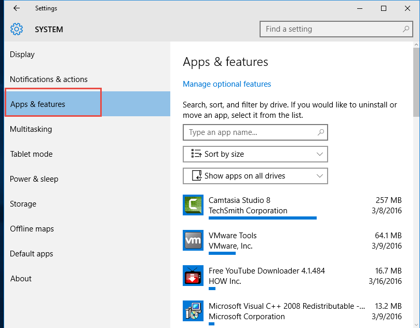Image resolution: width=420 pixels, height=328 pixels.
Task: Click the Visual C++ 2008 Redistributable icon
Action: [193, 311]
